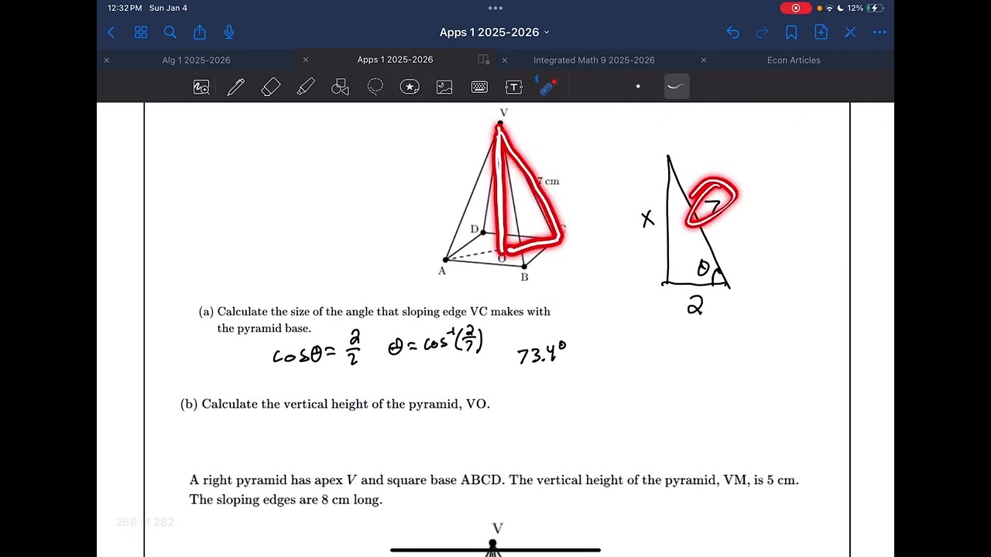Close editing mode with the X icon
The width and height of the screenshot is (991, 557).
point(850,32)
